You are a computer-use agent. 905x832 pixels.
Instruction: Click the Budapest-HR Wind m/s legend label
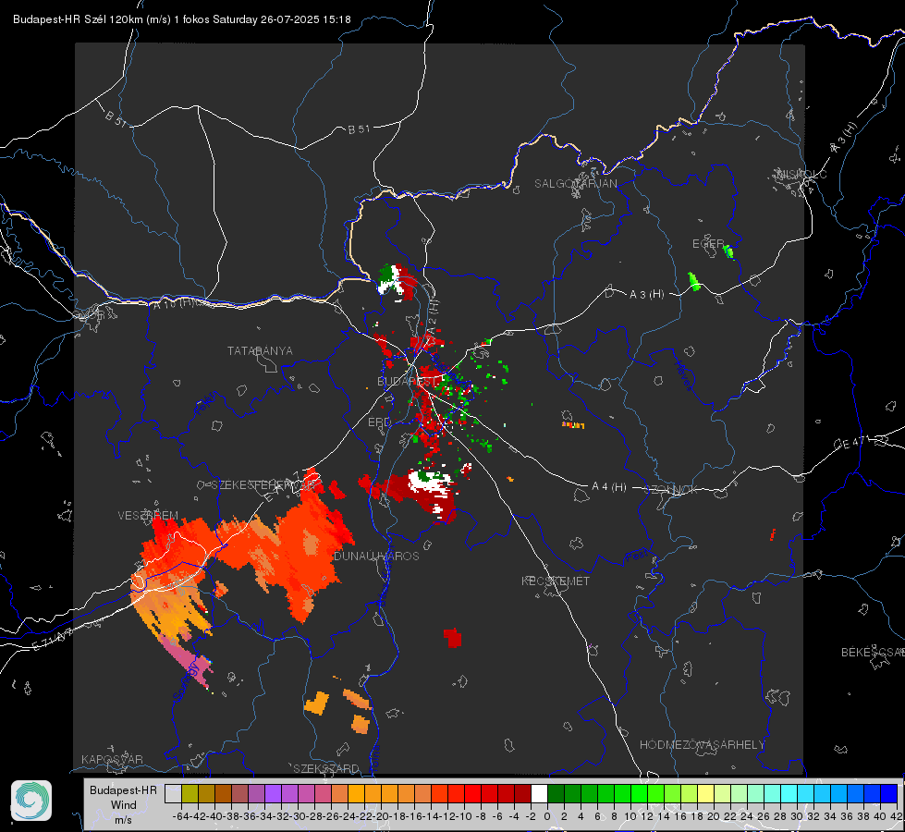(123, 804)
